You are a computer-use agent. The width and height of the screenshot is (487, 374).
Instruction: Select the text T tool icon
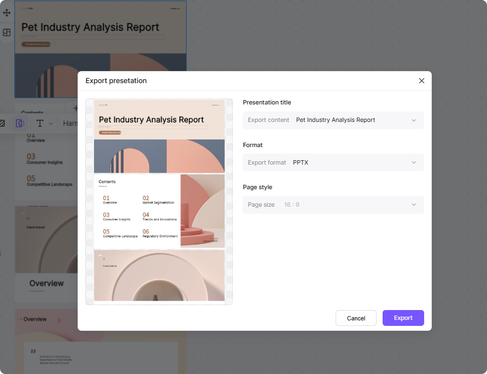40,124
